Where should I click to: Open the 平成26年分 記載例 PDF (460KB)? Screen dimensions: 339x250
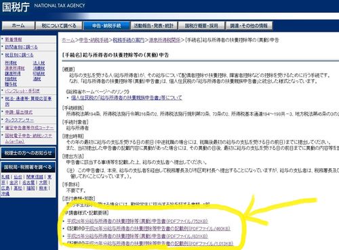[157, 228]
